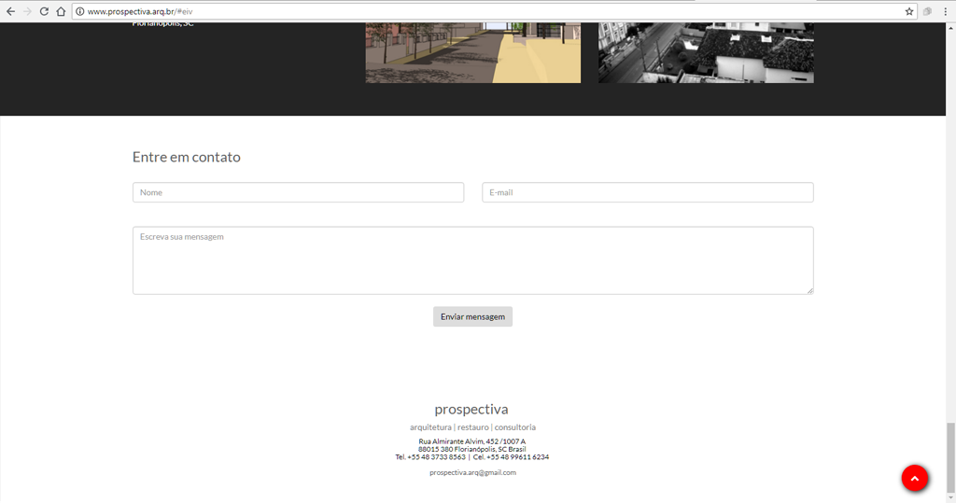956x503 pixels.
Task: Open the colored street rendering thumbnail
Action: pos(472,52)
